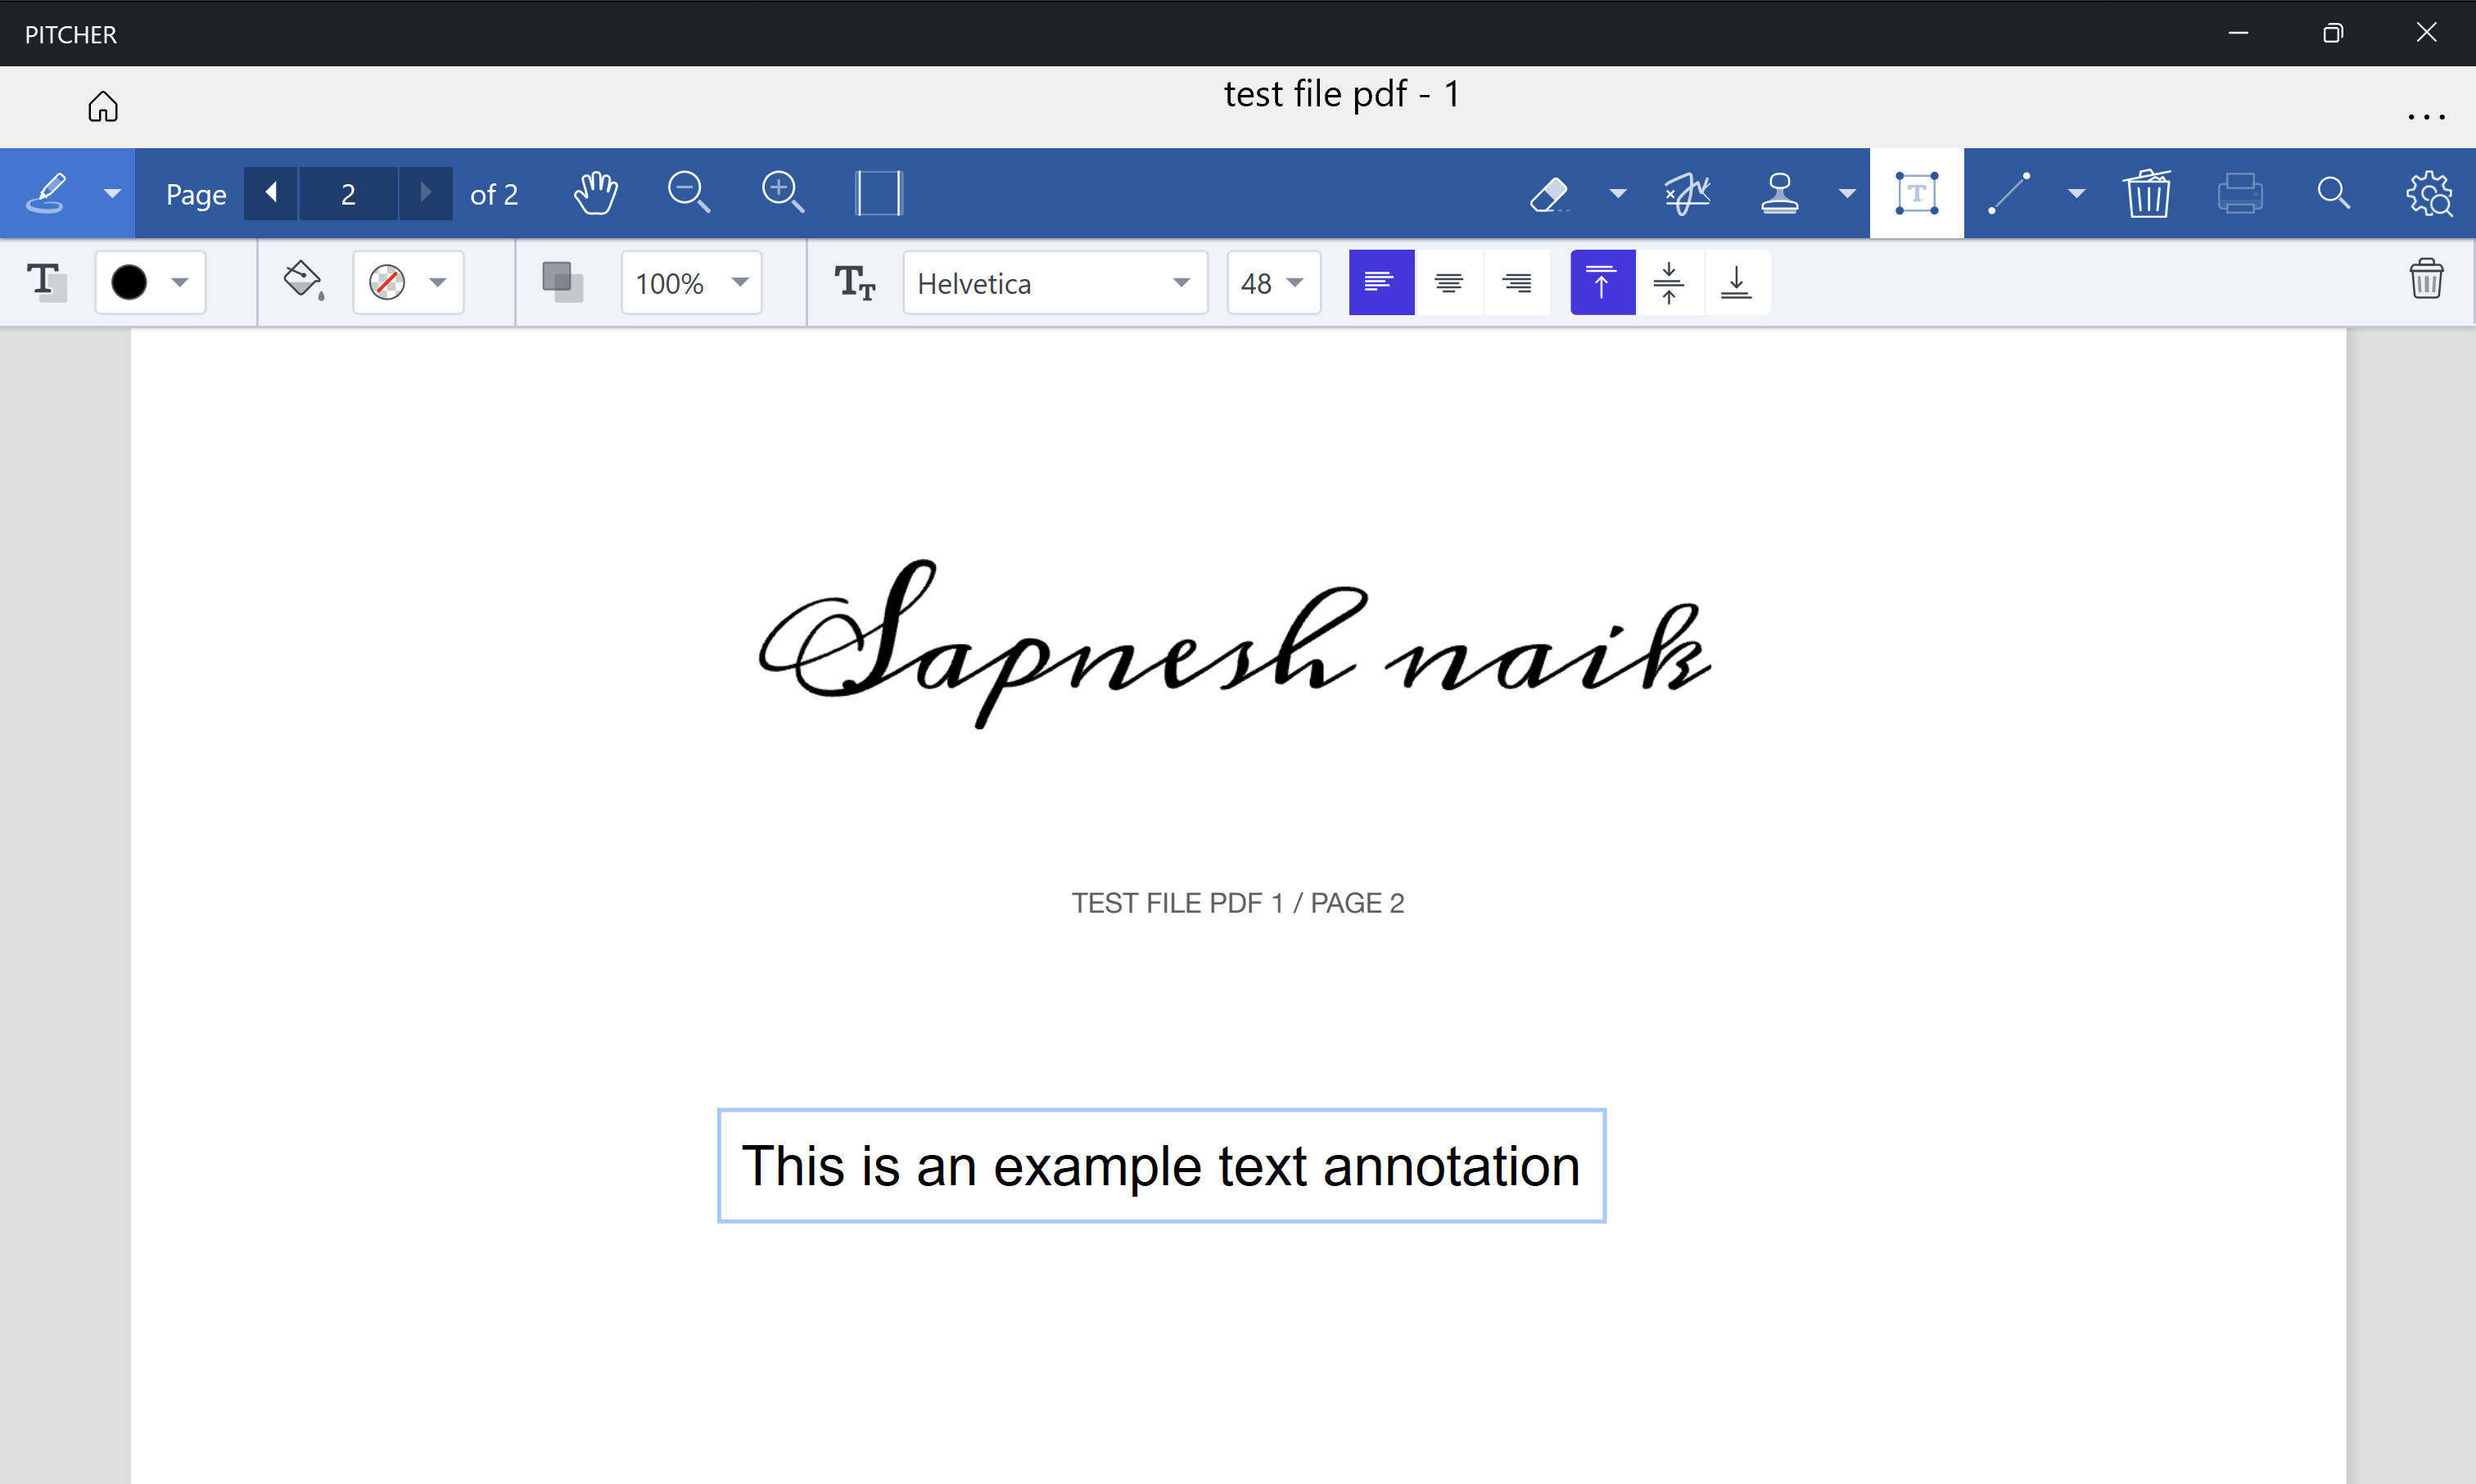The image size is (2476, 1484).
Task: Open the Helvetica font dropdown
Action: [1055, 283]
